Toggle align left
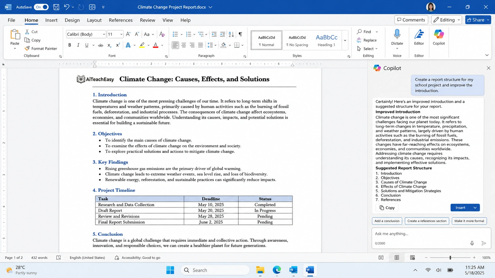Screen dimensions: 495x278 pos(175,45)
